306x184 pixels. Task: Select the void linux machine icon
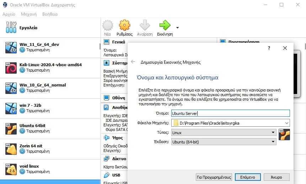(x=11, y=169)
